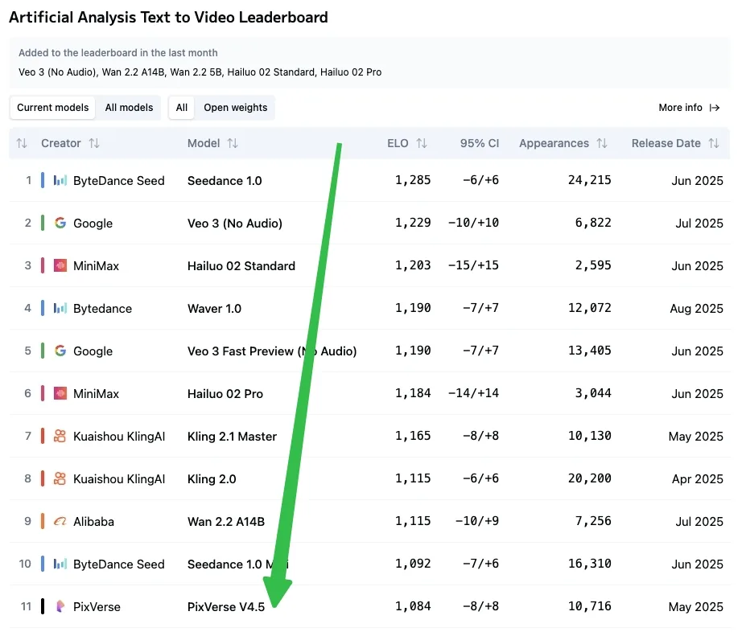Select Waver 1.0 model name
Screen dimensions: 742x632
tap(214, 308)
